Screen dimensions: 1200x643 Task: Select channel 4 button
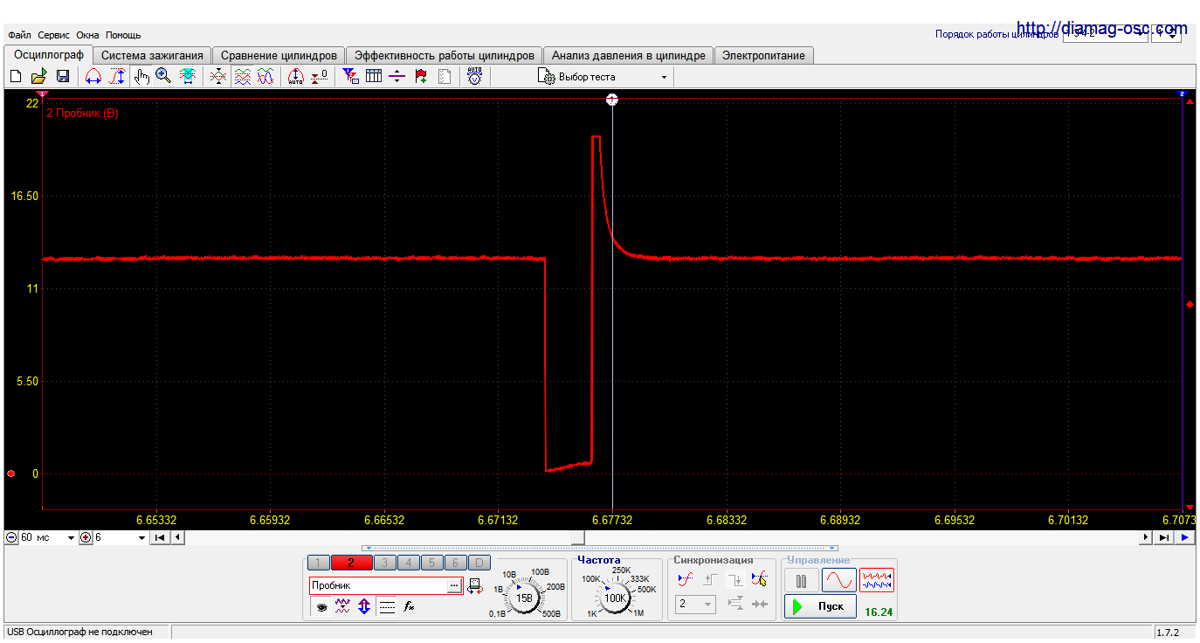[x=408, y=563]
